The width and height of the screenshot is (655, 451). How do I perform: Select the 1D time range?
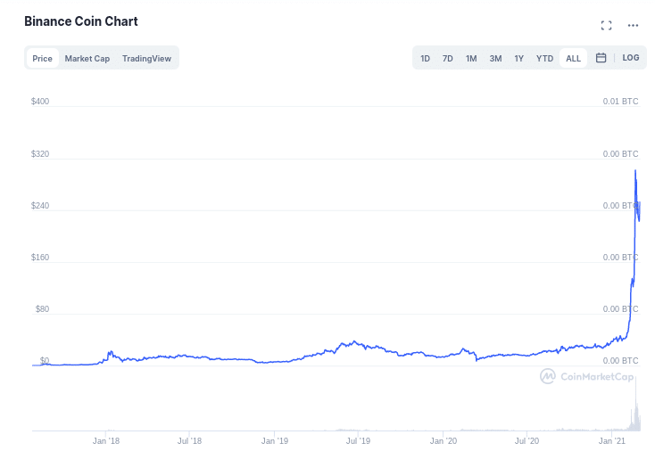pyautogui.click(x=425, y=59)
